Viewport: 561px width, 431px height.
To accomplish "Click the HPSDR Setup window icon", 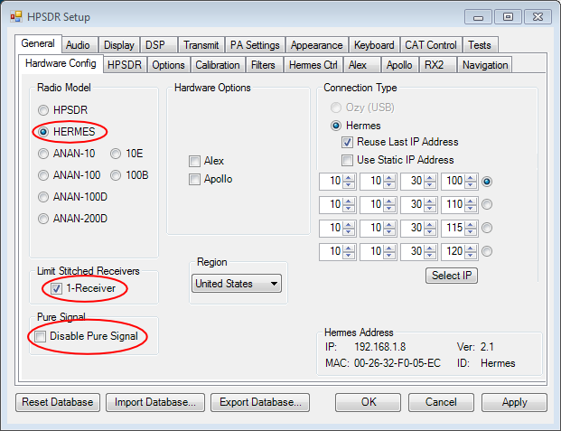I will tap(15, 16).
